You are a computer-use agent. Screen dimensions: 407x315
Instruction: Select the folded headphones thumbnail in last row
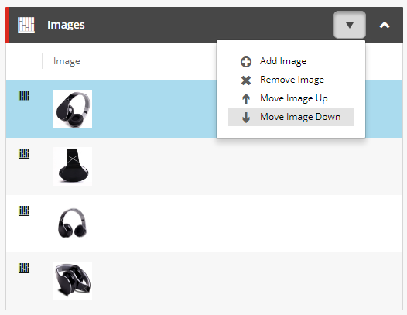click(x=73, y=280)
